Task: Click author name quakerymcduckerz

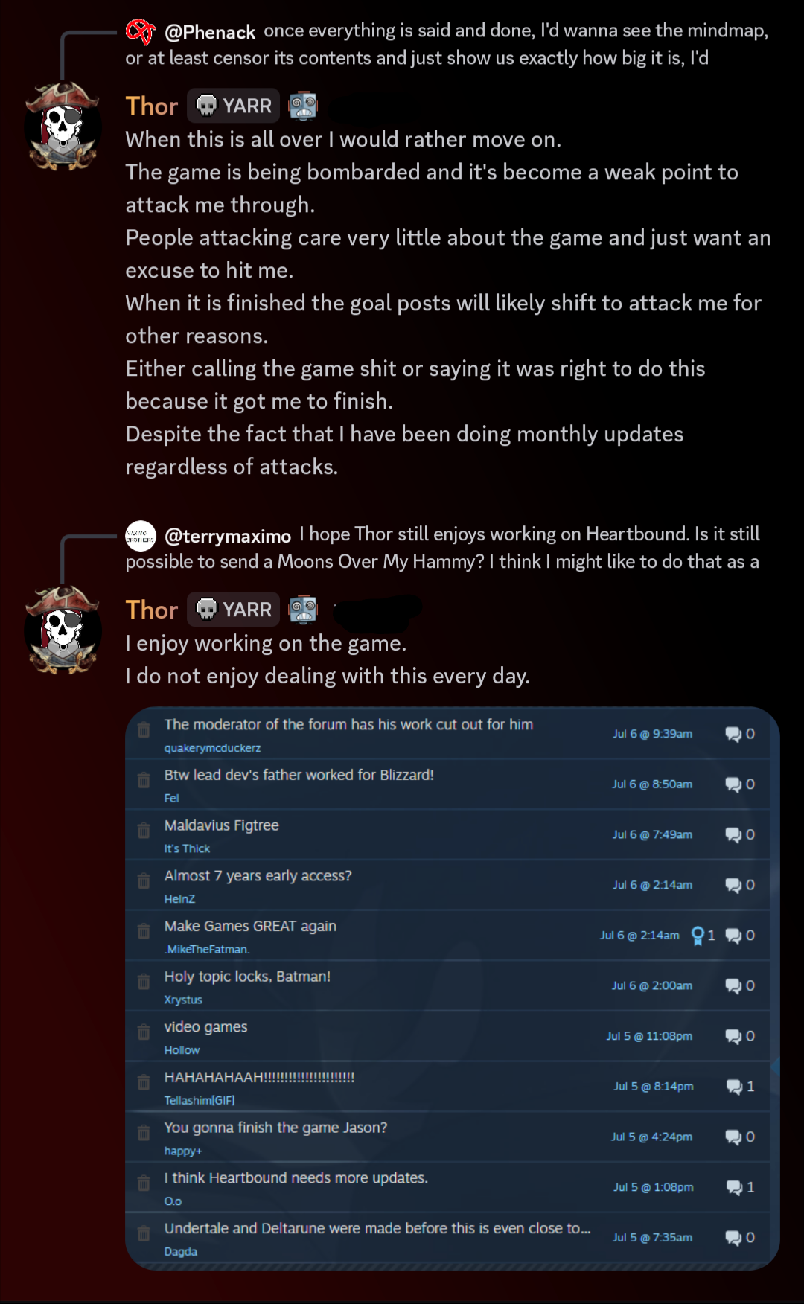Action: pyautogui.click(x=212, y=748)
